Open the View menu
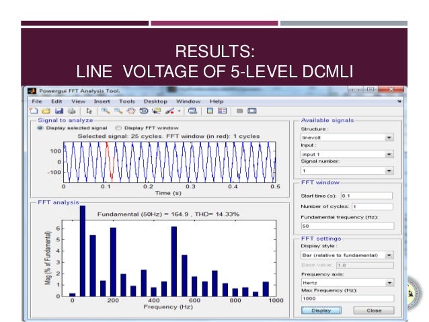 point(79,102)
